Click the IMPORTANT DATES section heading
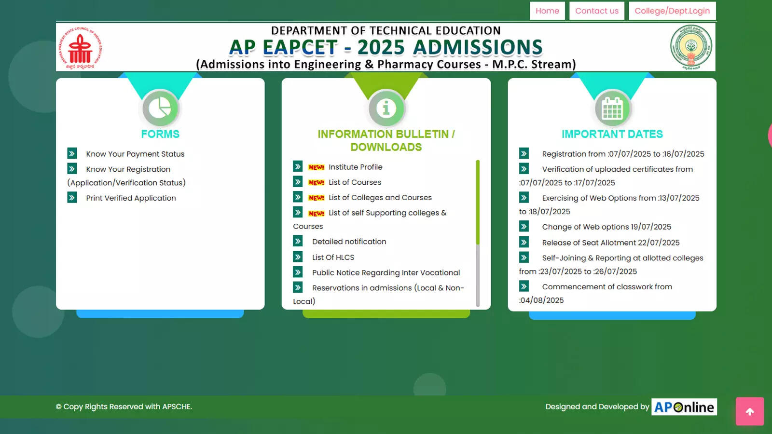 [612, 134]
